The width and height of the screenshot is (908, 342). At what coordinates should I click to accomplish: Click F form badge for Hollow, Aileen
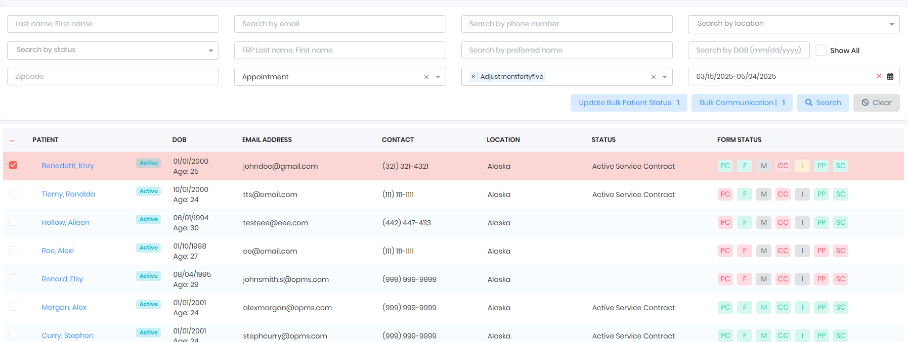click(745, 222)
